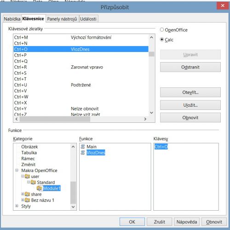Click the Upravit button
This screenshot has height=230, width=230.
tap(190, 55)
